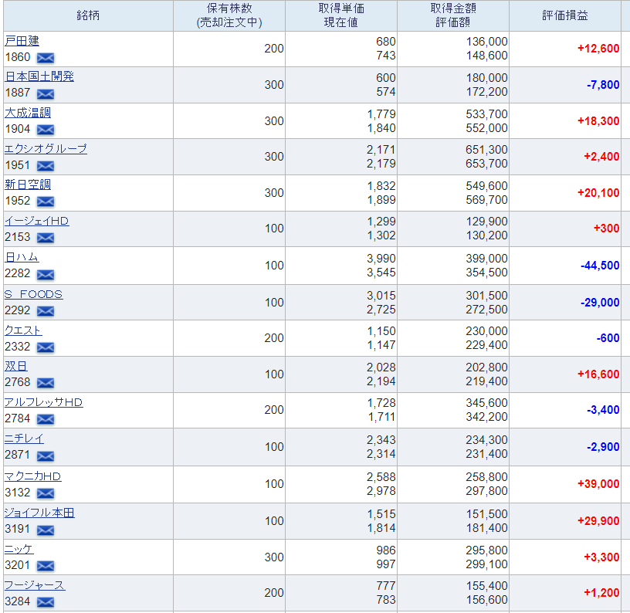
Task: Click the +18,300 profit value
Action: 598,121
